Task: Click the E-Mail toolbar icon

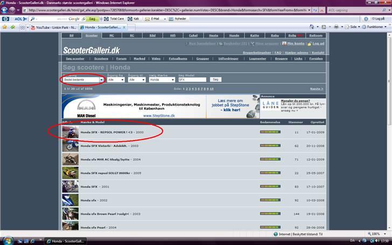Action: (152, 18)
